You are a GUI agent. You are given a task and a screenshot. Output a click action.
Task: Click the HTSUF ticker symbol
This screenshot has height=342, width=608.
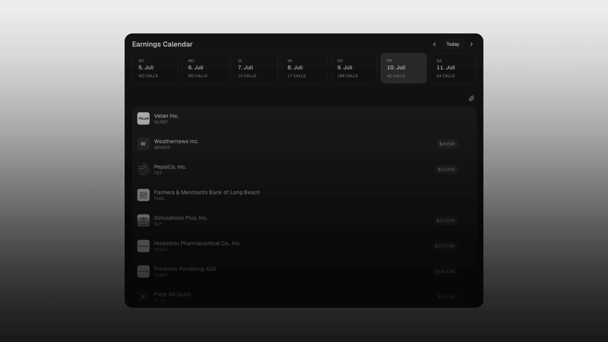161,250
